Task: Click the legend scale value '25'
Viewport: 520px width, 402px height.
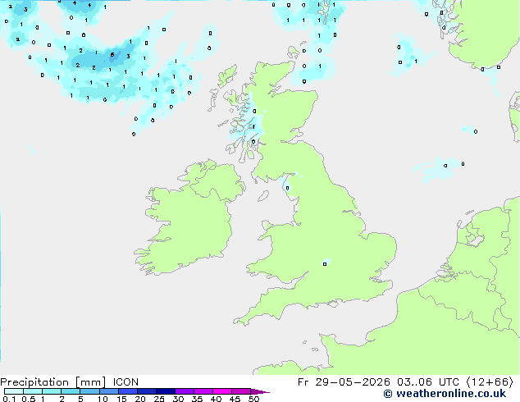Action: point(159,399)
